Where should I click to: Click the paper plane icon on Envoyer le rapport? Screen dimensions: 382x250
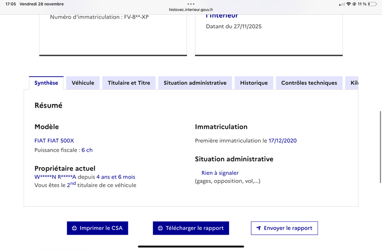[x=258, y=228]
